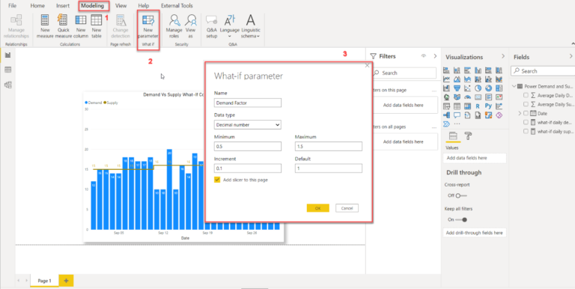Select the R script visual icon

478,106
